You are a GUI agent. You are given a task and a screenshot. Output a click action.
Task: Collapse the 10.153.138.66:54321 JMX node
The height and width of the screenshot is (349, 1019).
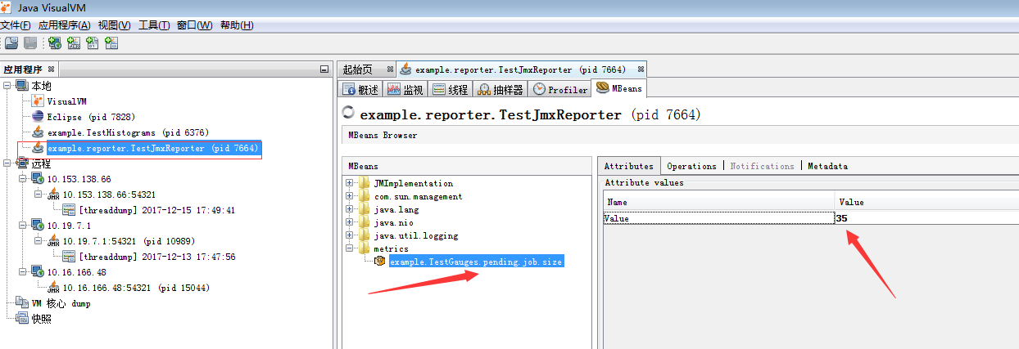click(x=38, y=195)
